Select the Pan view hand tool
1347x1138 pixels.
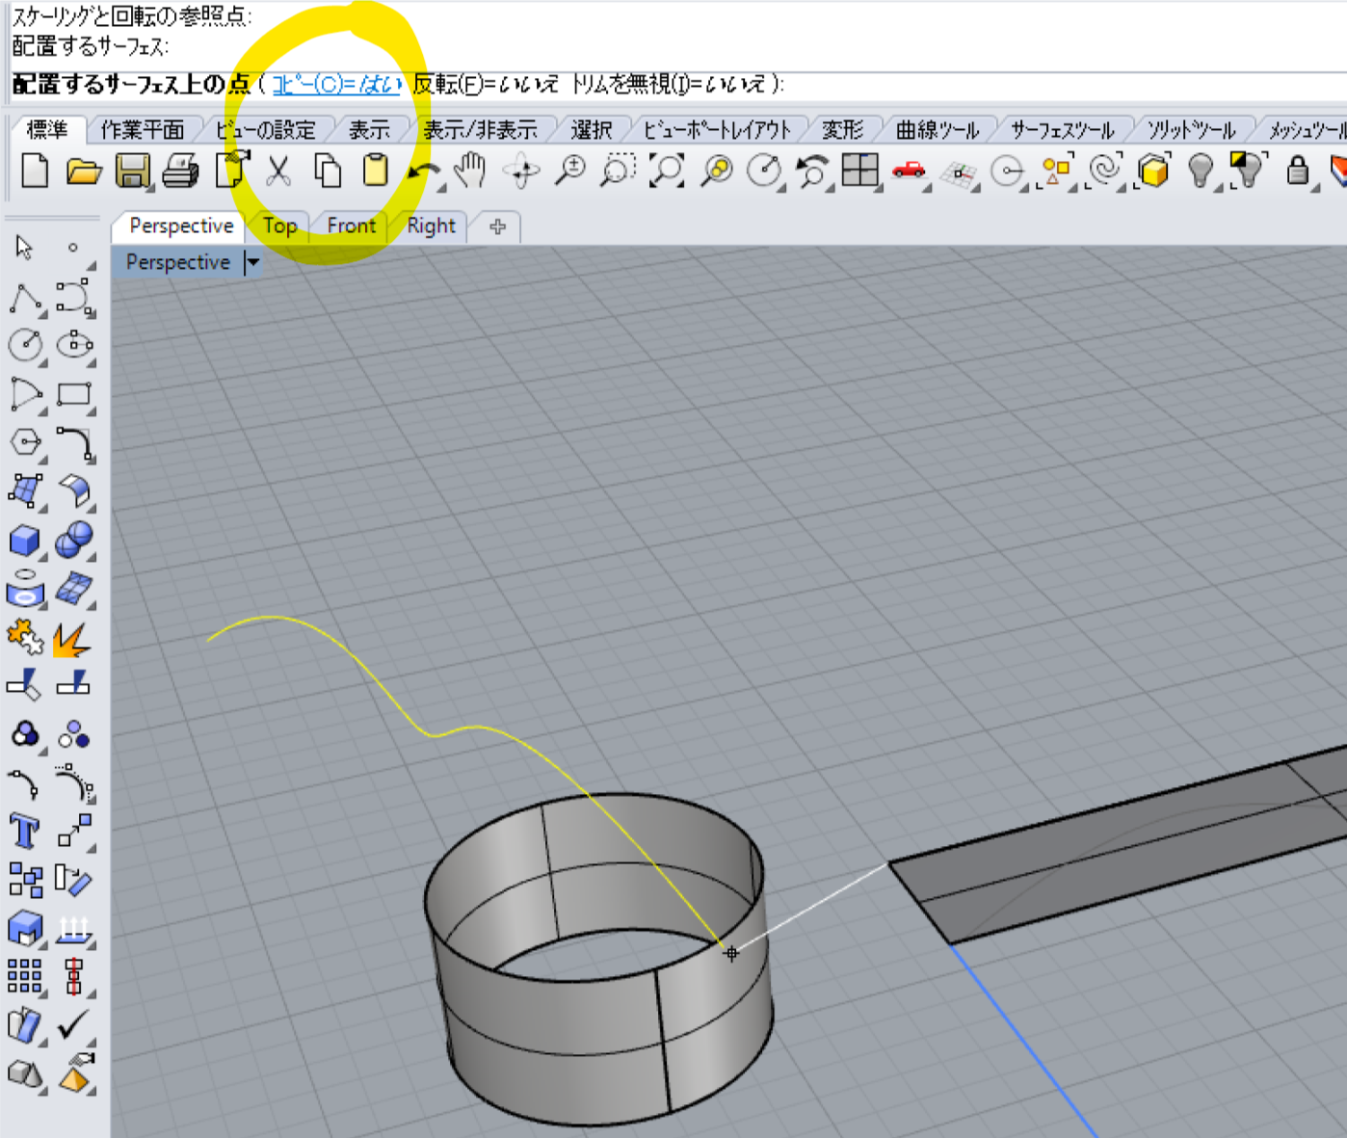click(x=471, y=171)
